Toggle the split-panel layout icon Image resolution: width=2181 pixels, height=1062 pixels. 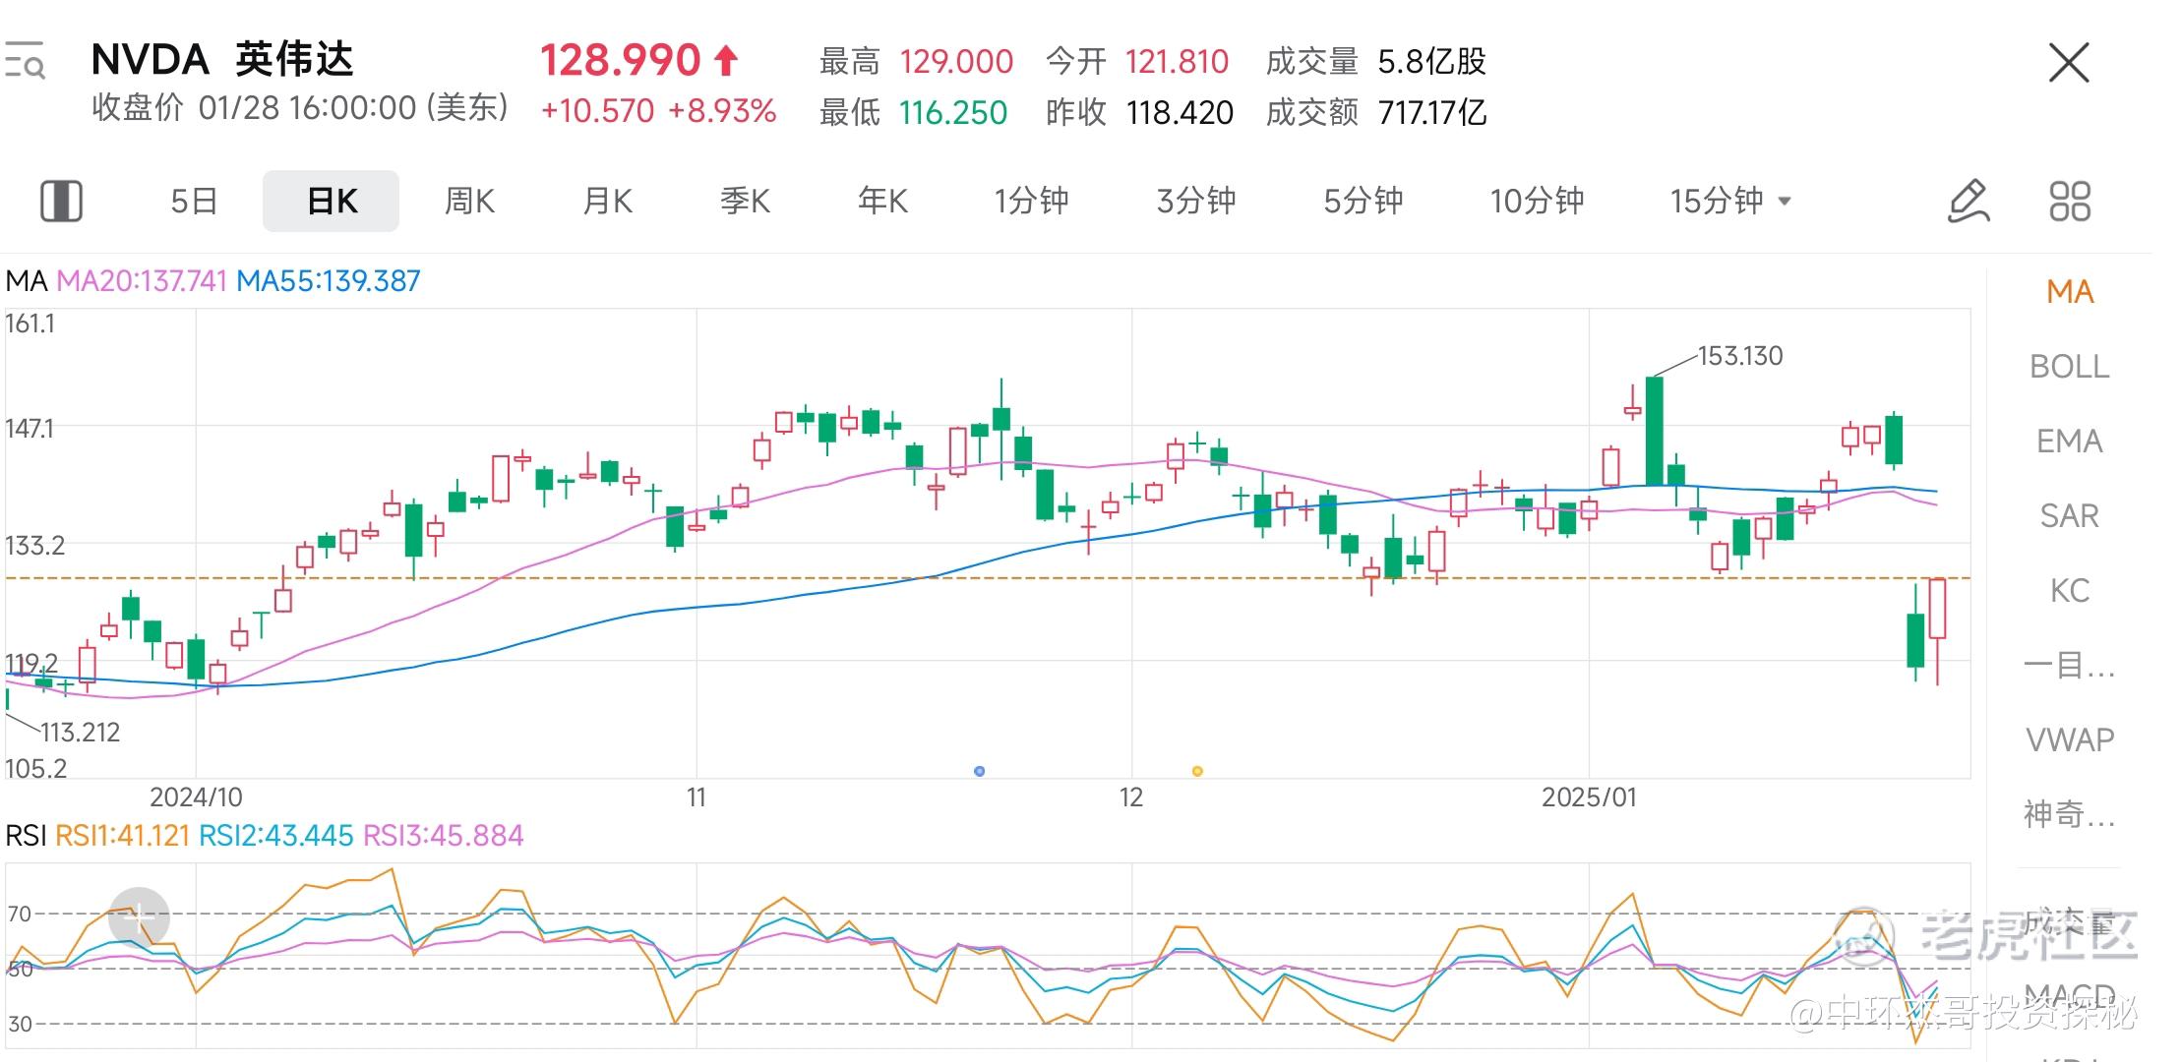click(61, 201)
